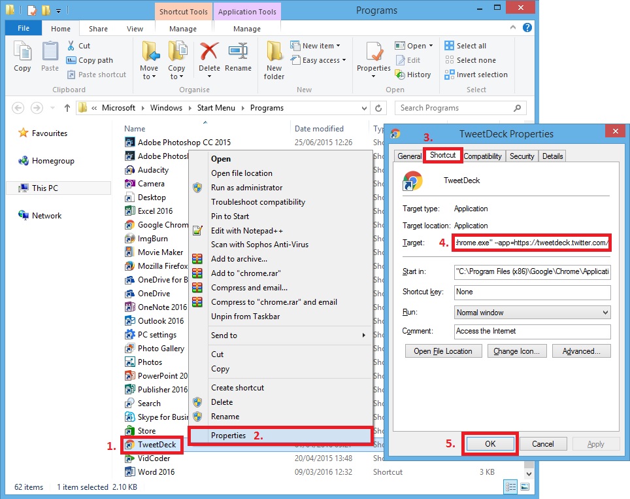Click Select none in ribbon
Image resolution: width=630 pixels, height=499 pixels.
pyautogui.click(x=471, y=60)
